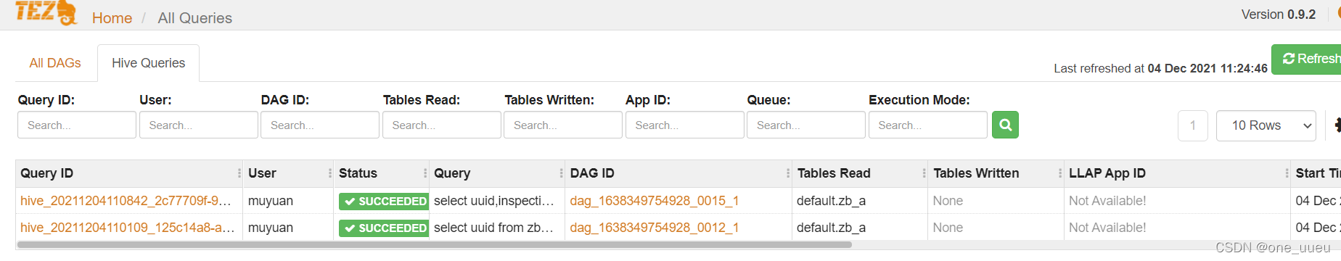Click the green search magnifier button
Screen dimensions: 1341x261
click(1005, 125)
